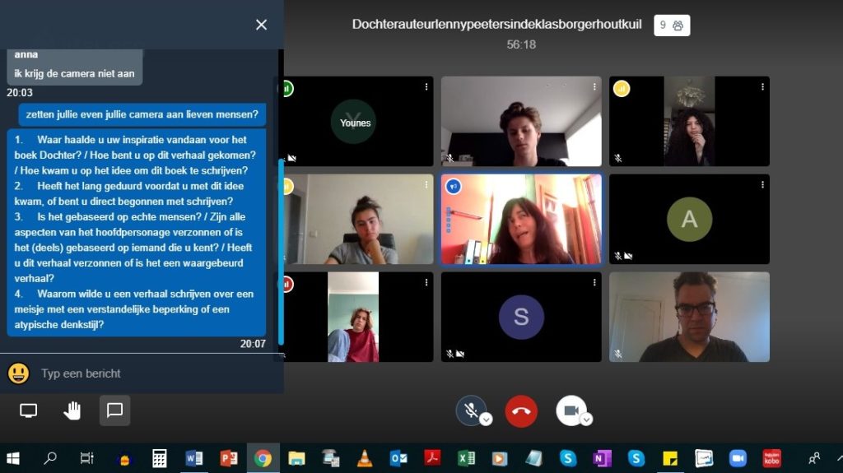
Task: Type in the 'Typ een bericht' field
Action: [148, 373]
